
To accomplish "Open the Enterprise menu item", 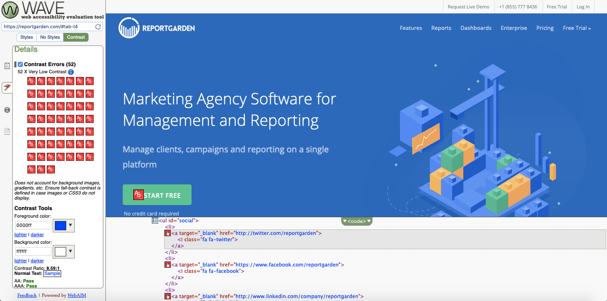I will pyautogui.click(x=514, y=28).
